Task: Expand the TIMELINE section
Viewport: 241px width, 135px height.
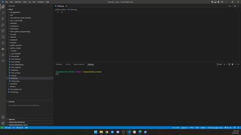Action: click(x=12, y=120)
